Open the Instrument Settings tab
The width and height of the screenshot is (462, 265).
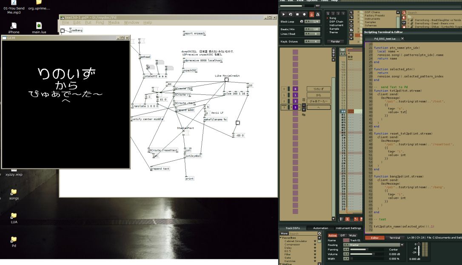[348, 228]
